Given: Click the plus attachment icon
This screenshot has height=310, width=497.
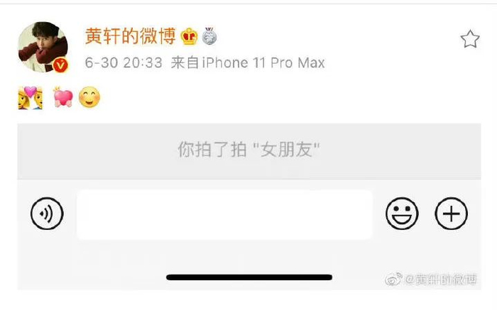Looking at the screenshot, I should pos(451,214).
